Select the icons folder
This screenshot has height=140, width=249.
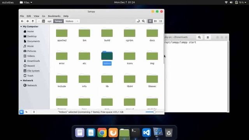[x=130, y=56]
